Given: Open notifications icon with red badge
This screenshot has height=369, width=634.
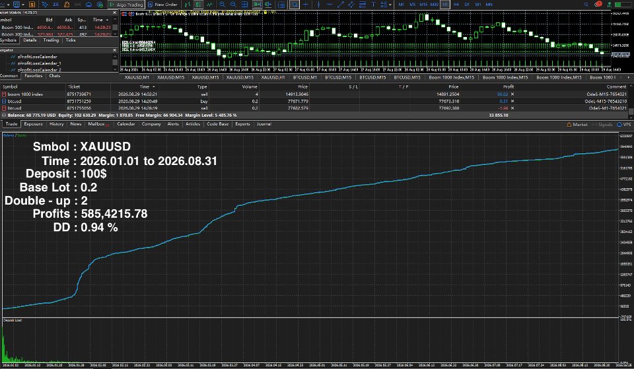Looking at the screenshot, I should (x=598, y=4).
